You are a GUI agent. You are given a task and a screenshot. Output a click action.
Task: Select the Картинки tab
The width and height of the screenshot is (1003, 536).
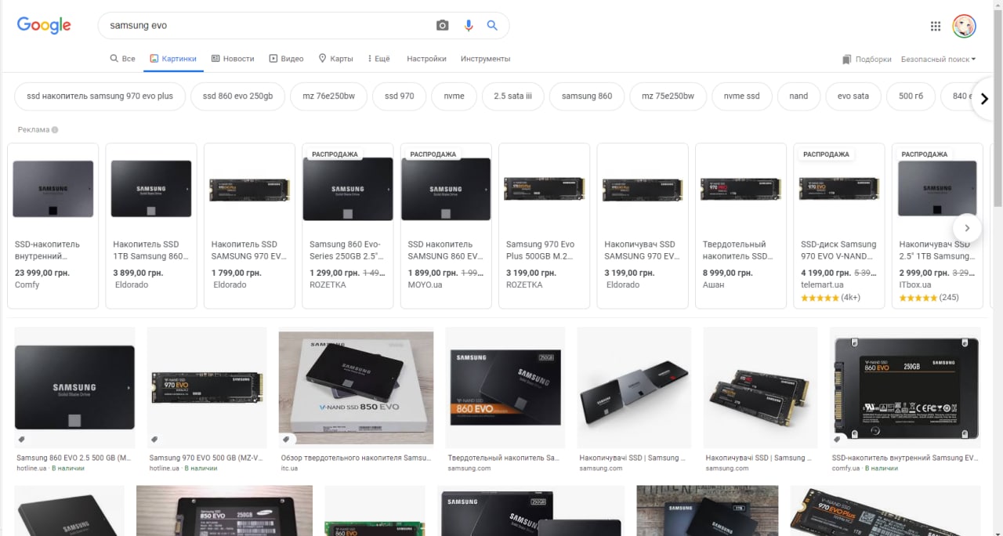[x=173, y=59]
